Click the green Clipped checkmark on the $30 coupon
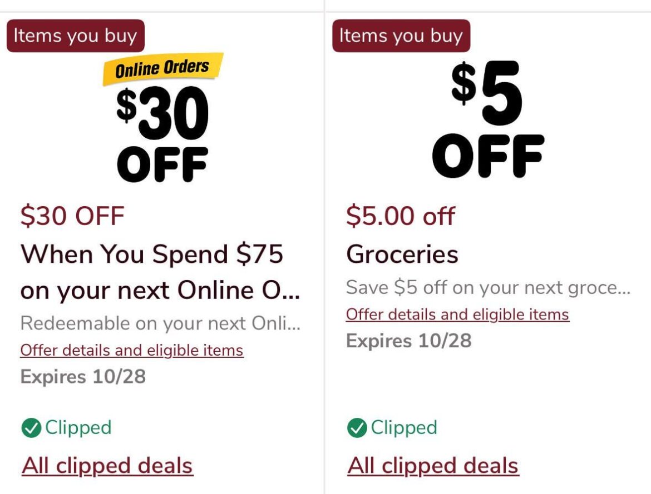 (32, 427)
